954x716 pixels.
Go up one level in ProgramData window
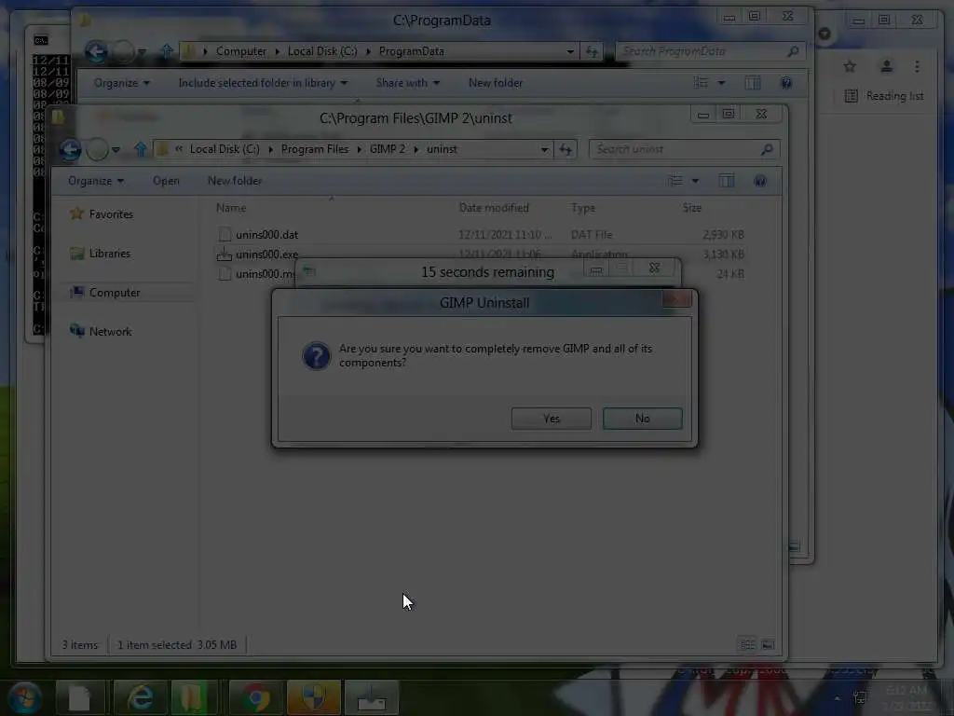pyautogui.click(x=167, y=51)
